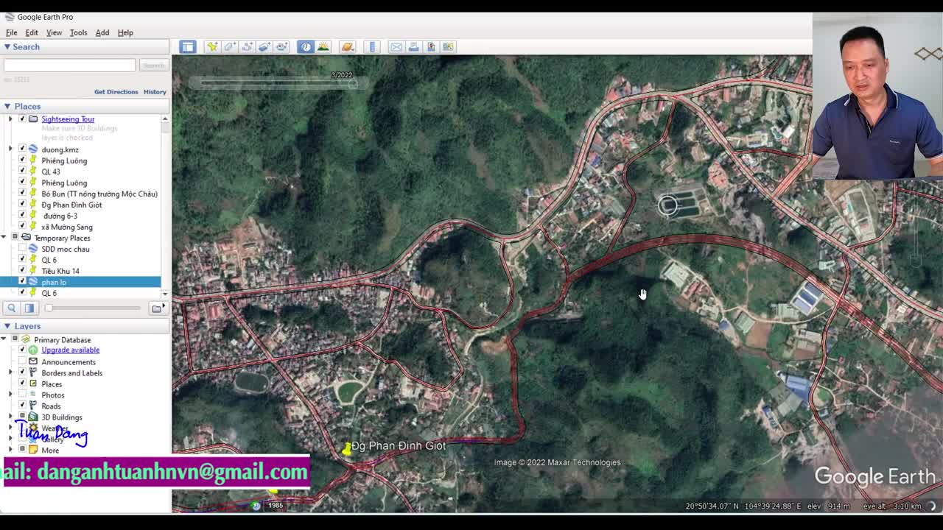The height and width of the screenshot is (530, 943).
Task: Click the Đg Phan Đình Giót pushpin on the map
Action: coord(346,448)
